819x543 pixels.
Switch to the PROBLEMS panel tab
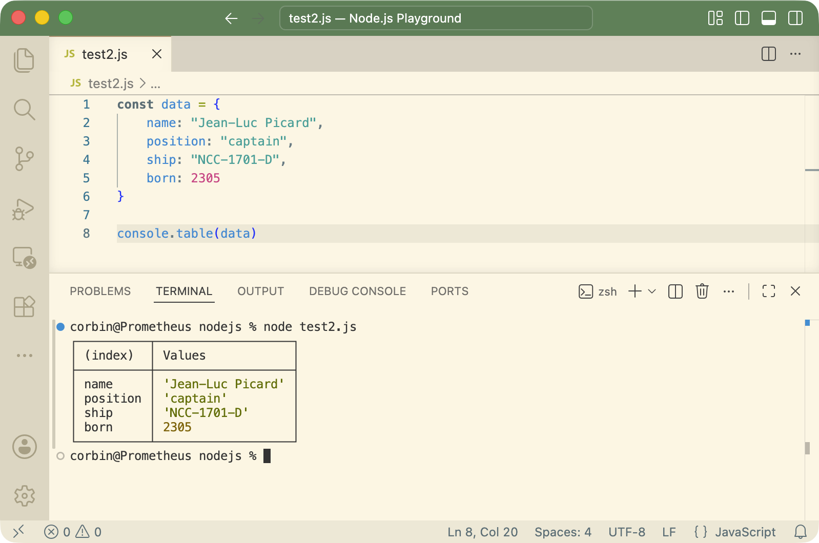[x=100, y=291]
